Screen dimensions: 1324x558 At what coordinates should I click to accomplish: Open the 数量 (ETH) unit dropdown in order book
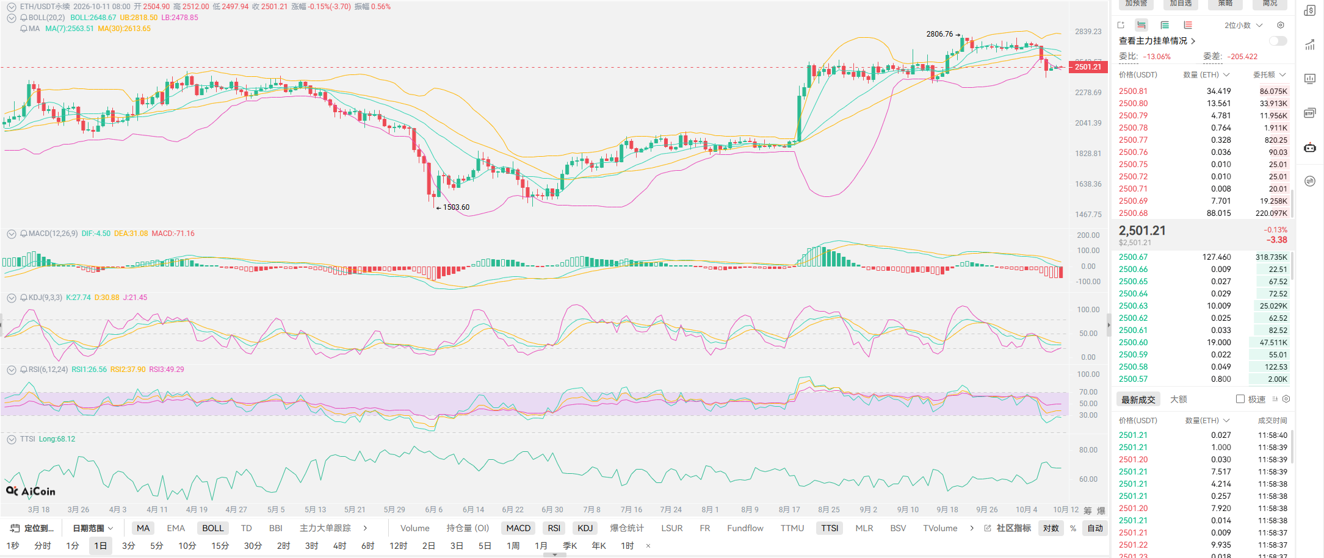pyautogui.click(x=1206, y=74)
